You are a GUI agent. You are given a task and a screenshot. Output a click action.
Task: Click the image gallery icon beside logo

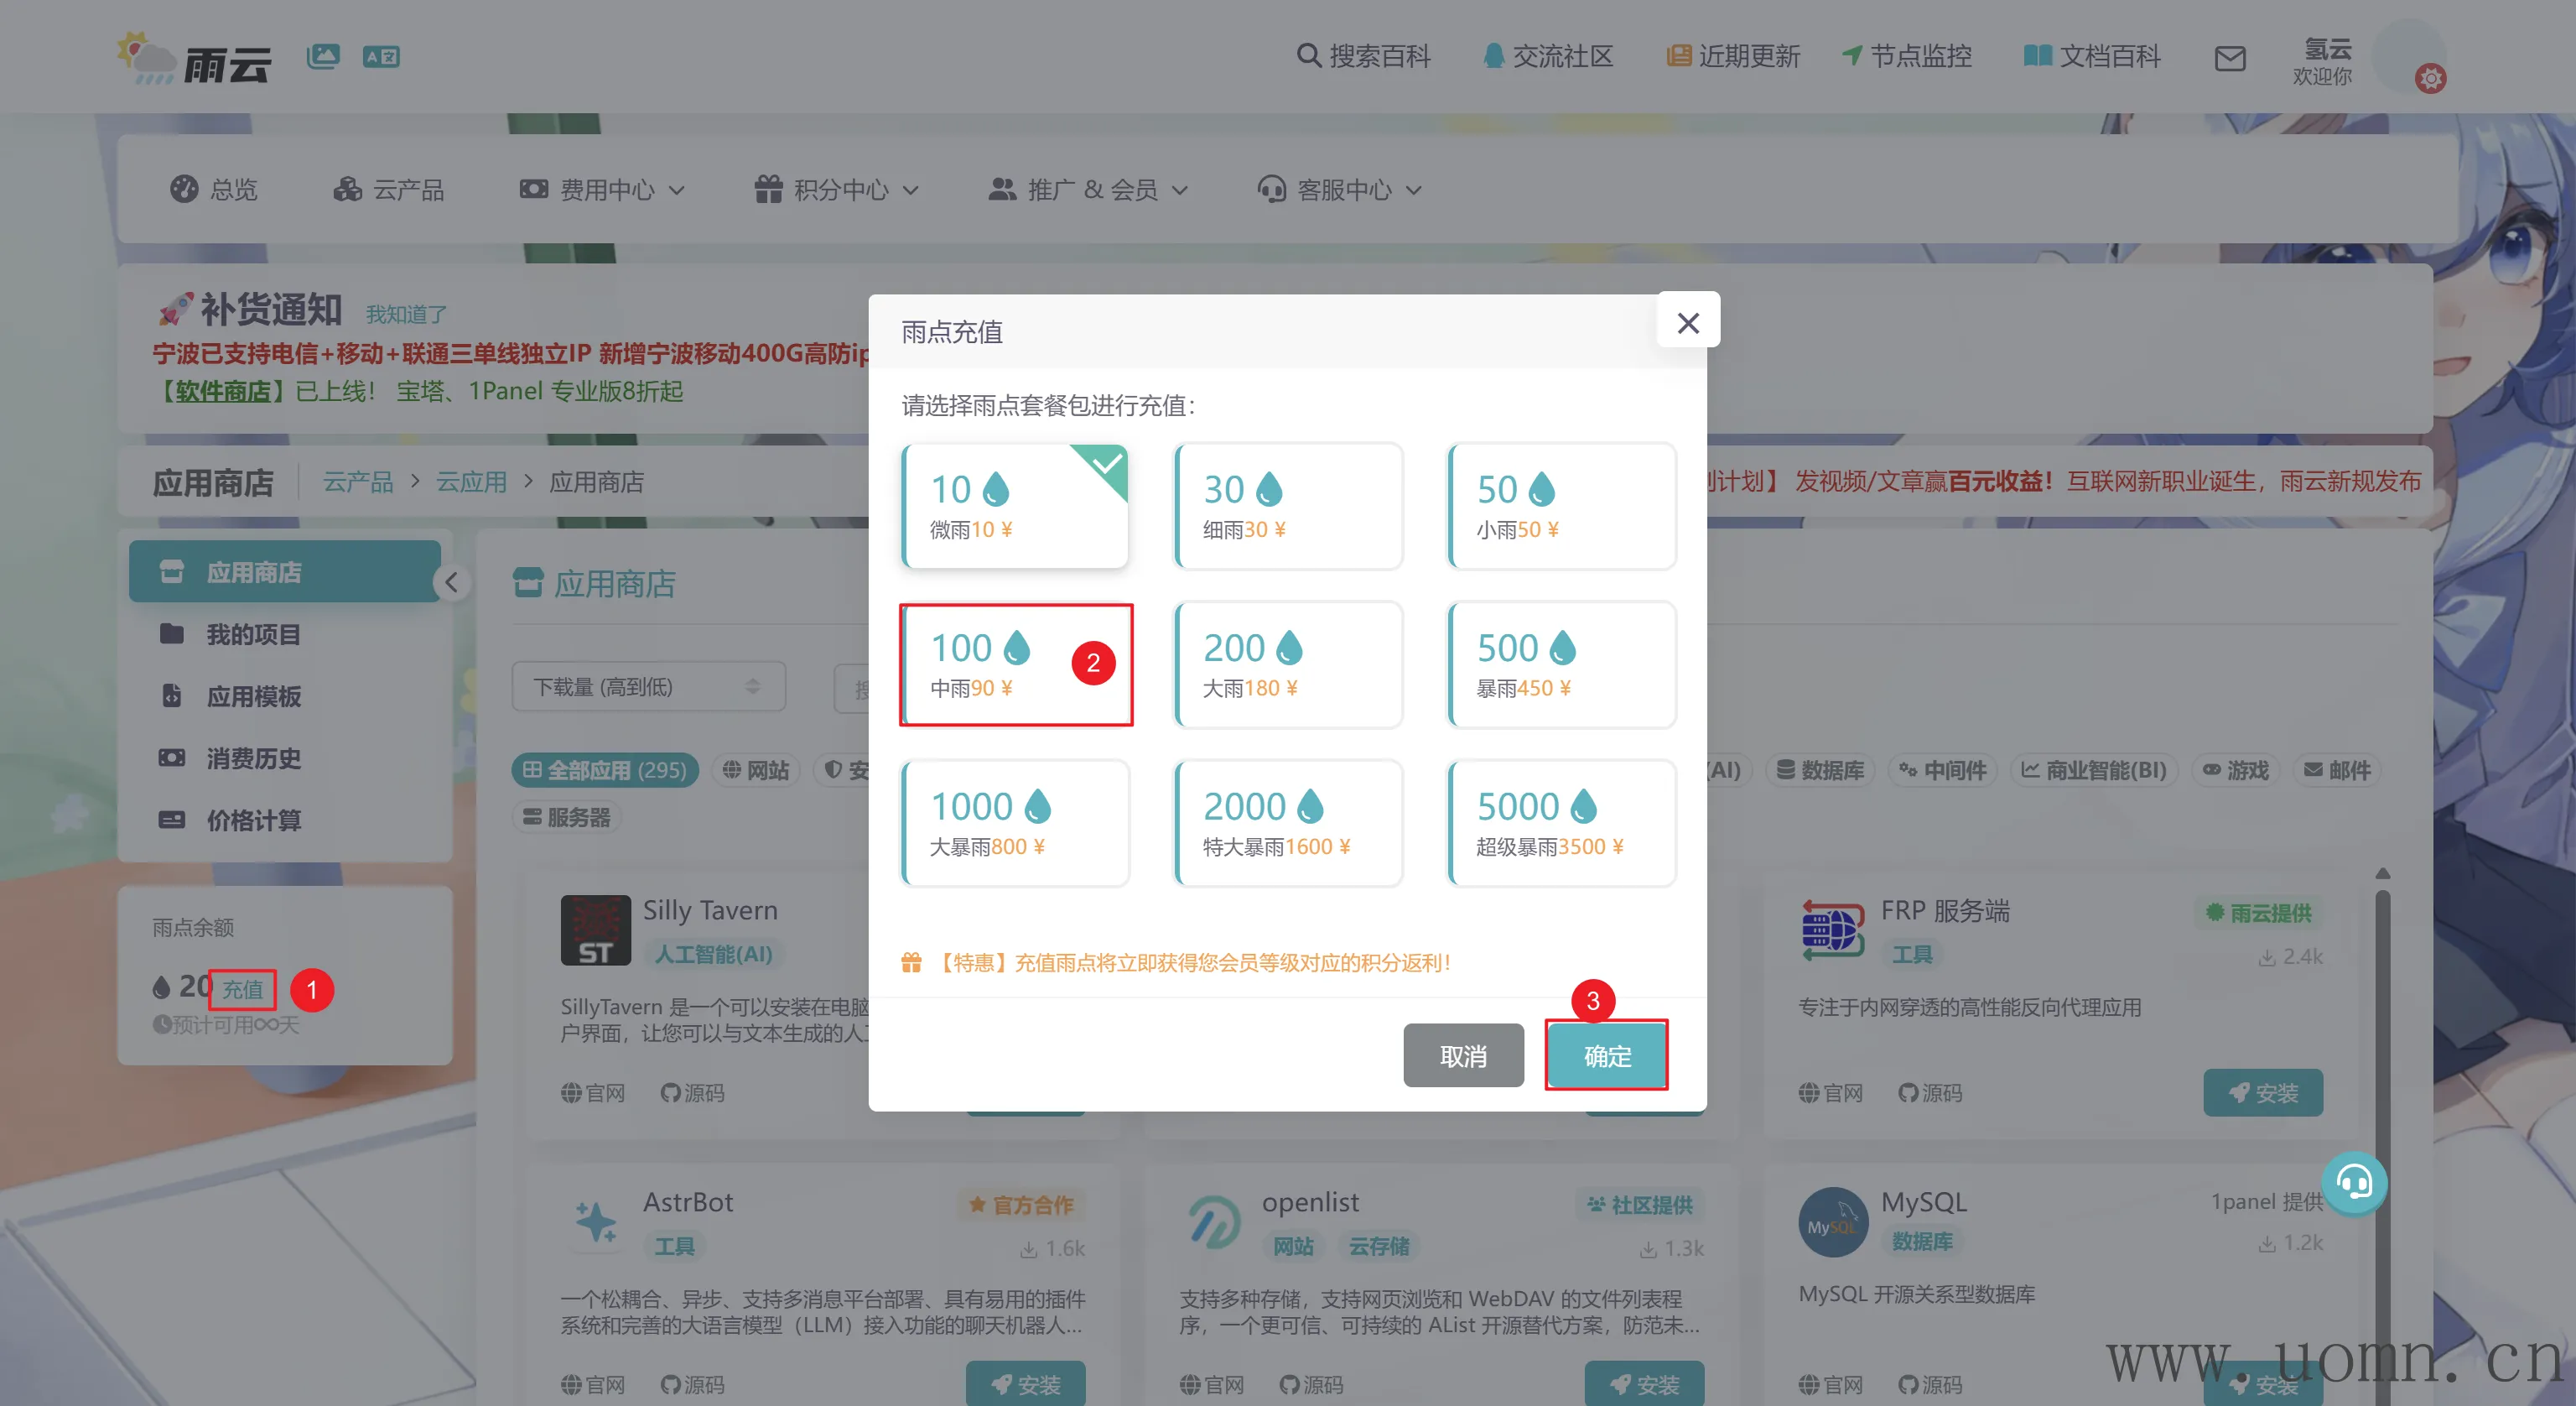323,56
